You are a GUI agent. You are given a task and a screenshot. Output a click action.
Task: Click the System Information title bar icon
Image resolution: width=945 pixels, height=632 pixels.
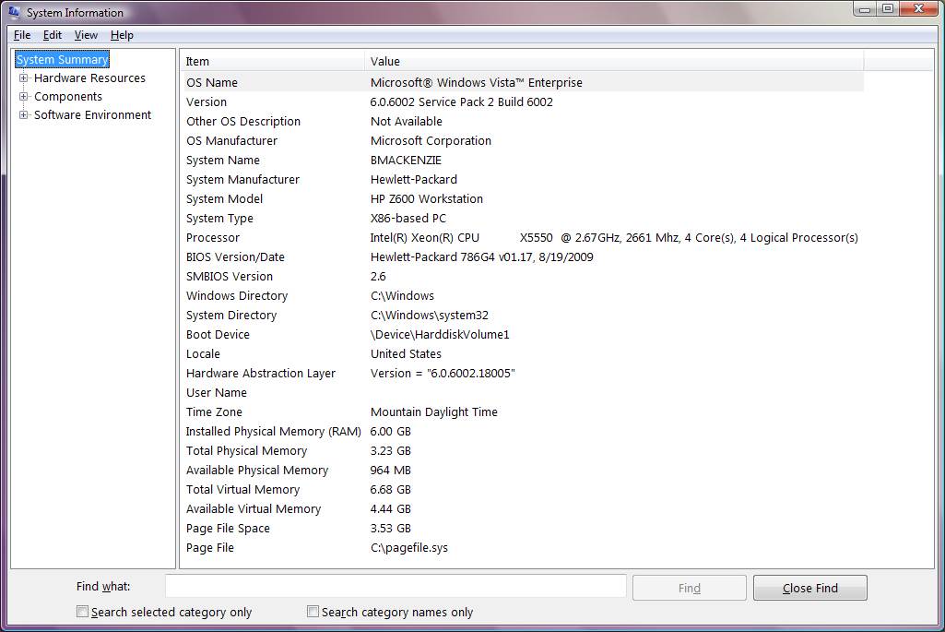[x=14, y=13]
